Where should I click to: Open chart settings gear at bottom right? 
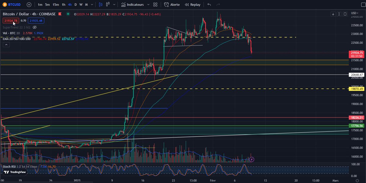tap(357, 181)
